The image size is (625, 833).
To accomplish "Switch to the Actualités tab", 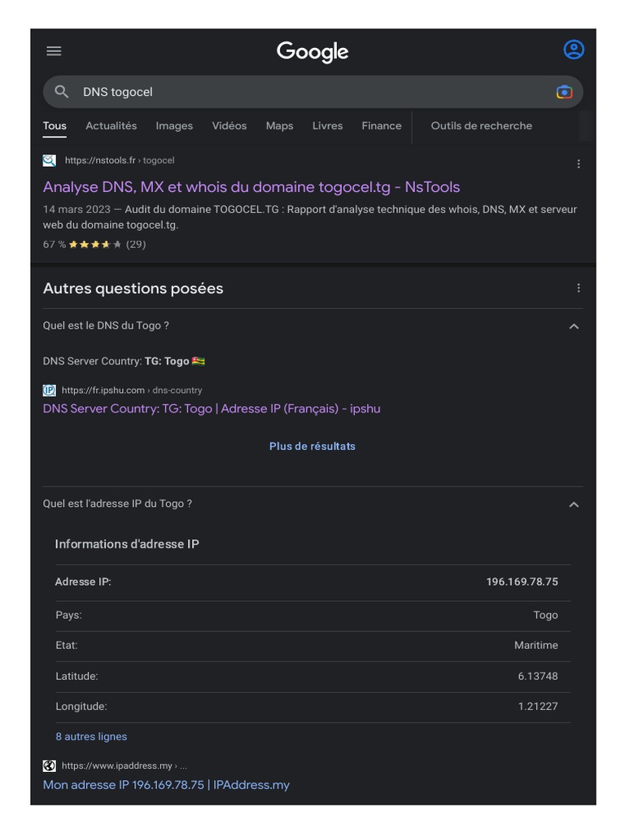I will [x=111, y=126].
